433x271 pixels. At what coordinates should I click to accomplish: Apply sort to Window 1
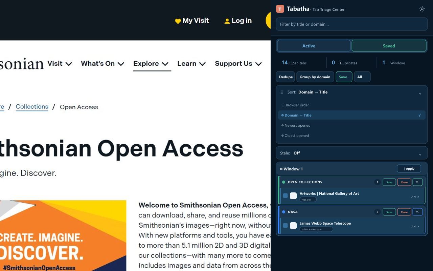[409, 169]
